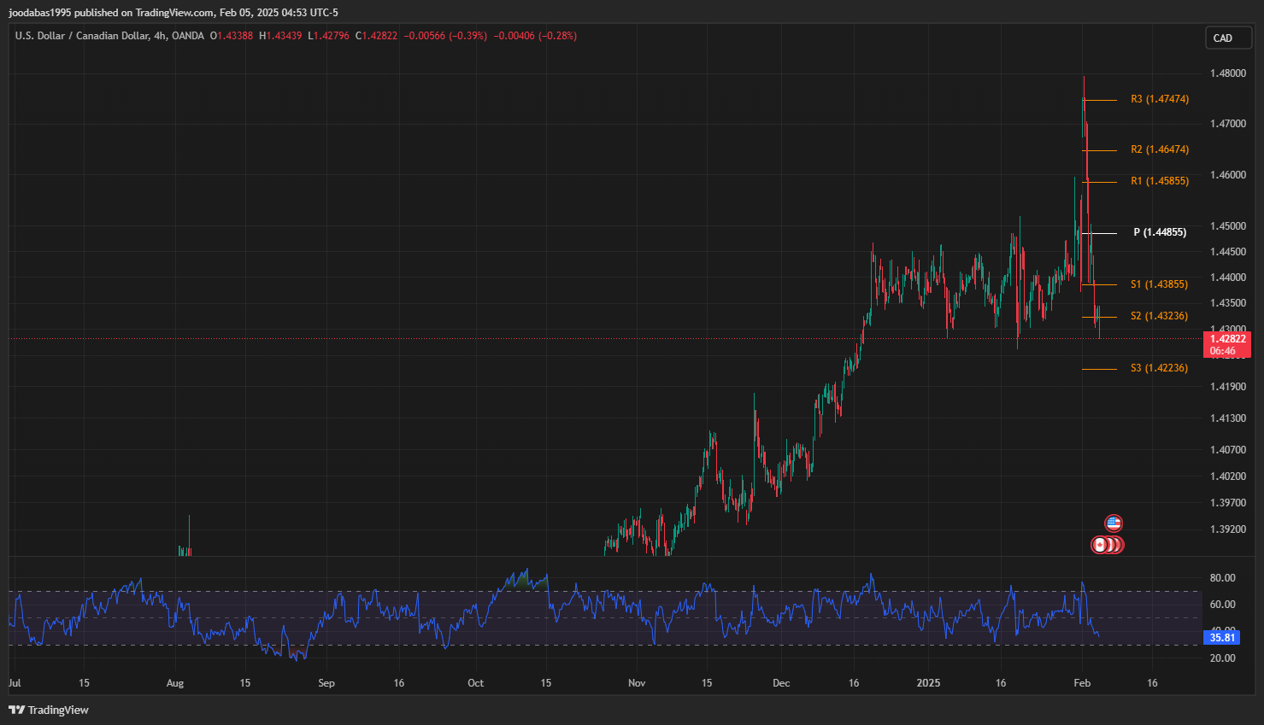This screenshot has width=1264, height=725.
Task: Click the red current price label 1.42822
Action: 1227,339
